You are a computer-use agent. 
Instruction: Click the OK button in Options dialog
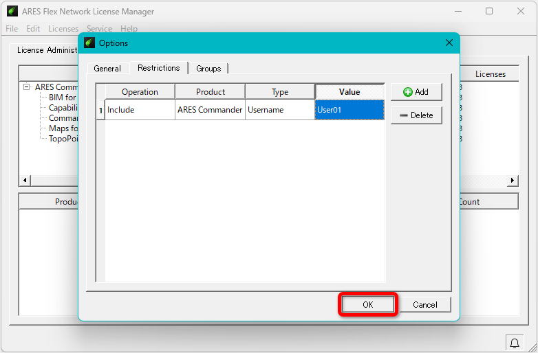tap(368, 304)
